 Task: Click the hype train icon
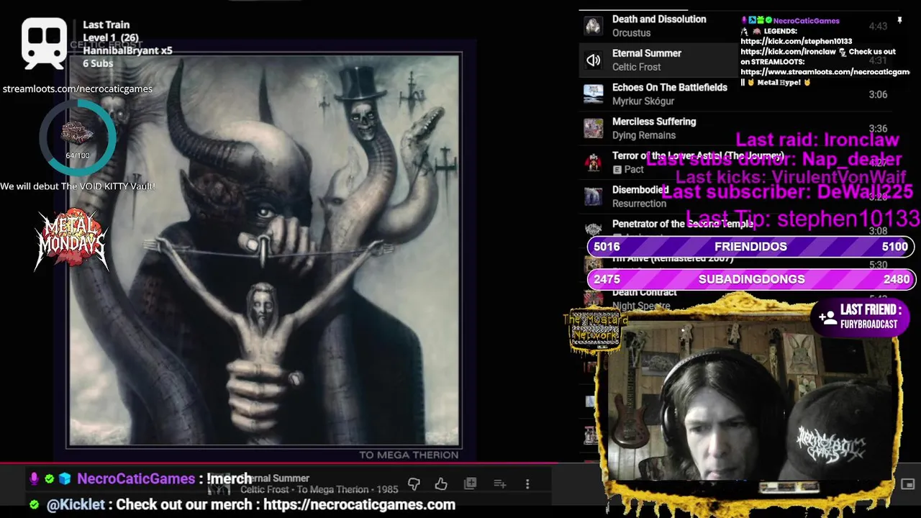coord(44,43)
